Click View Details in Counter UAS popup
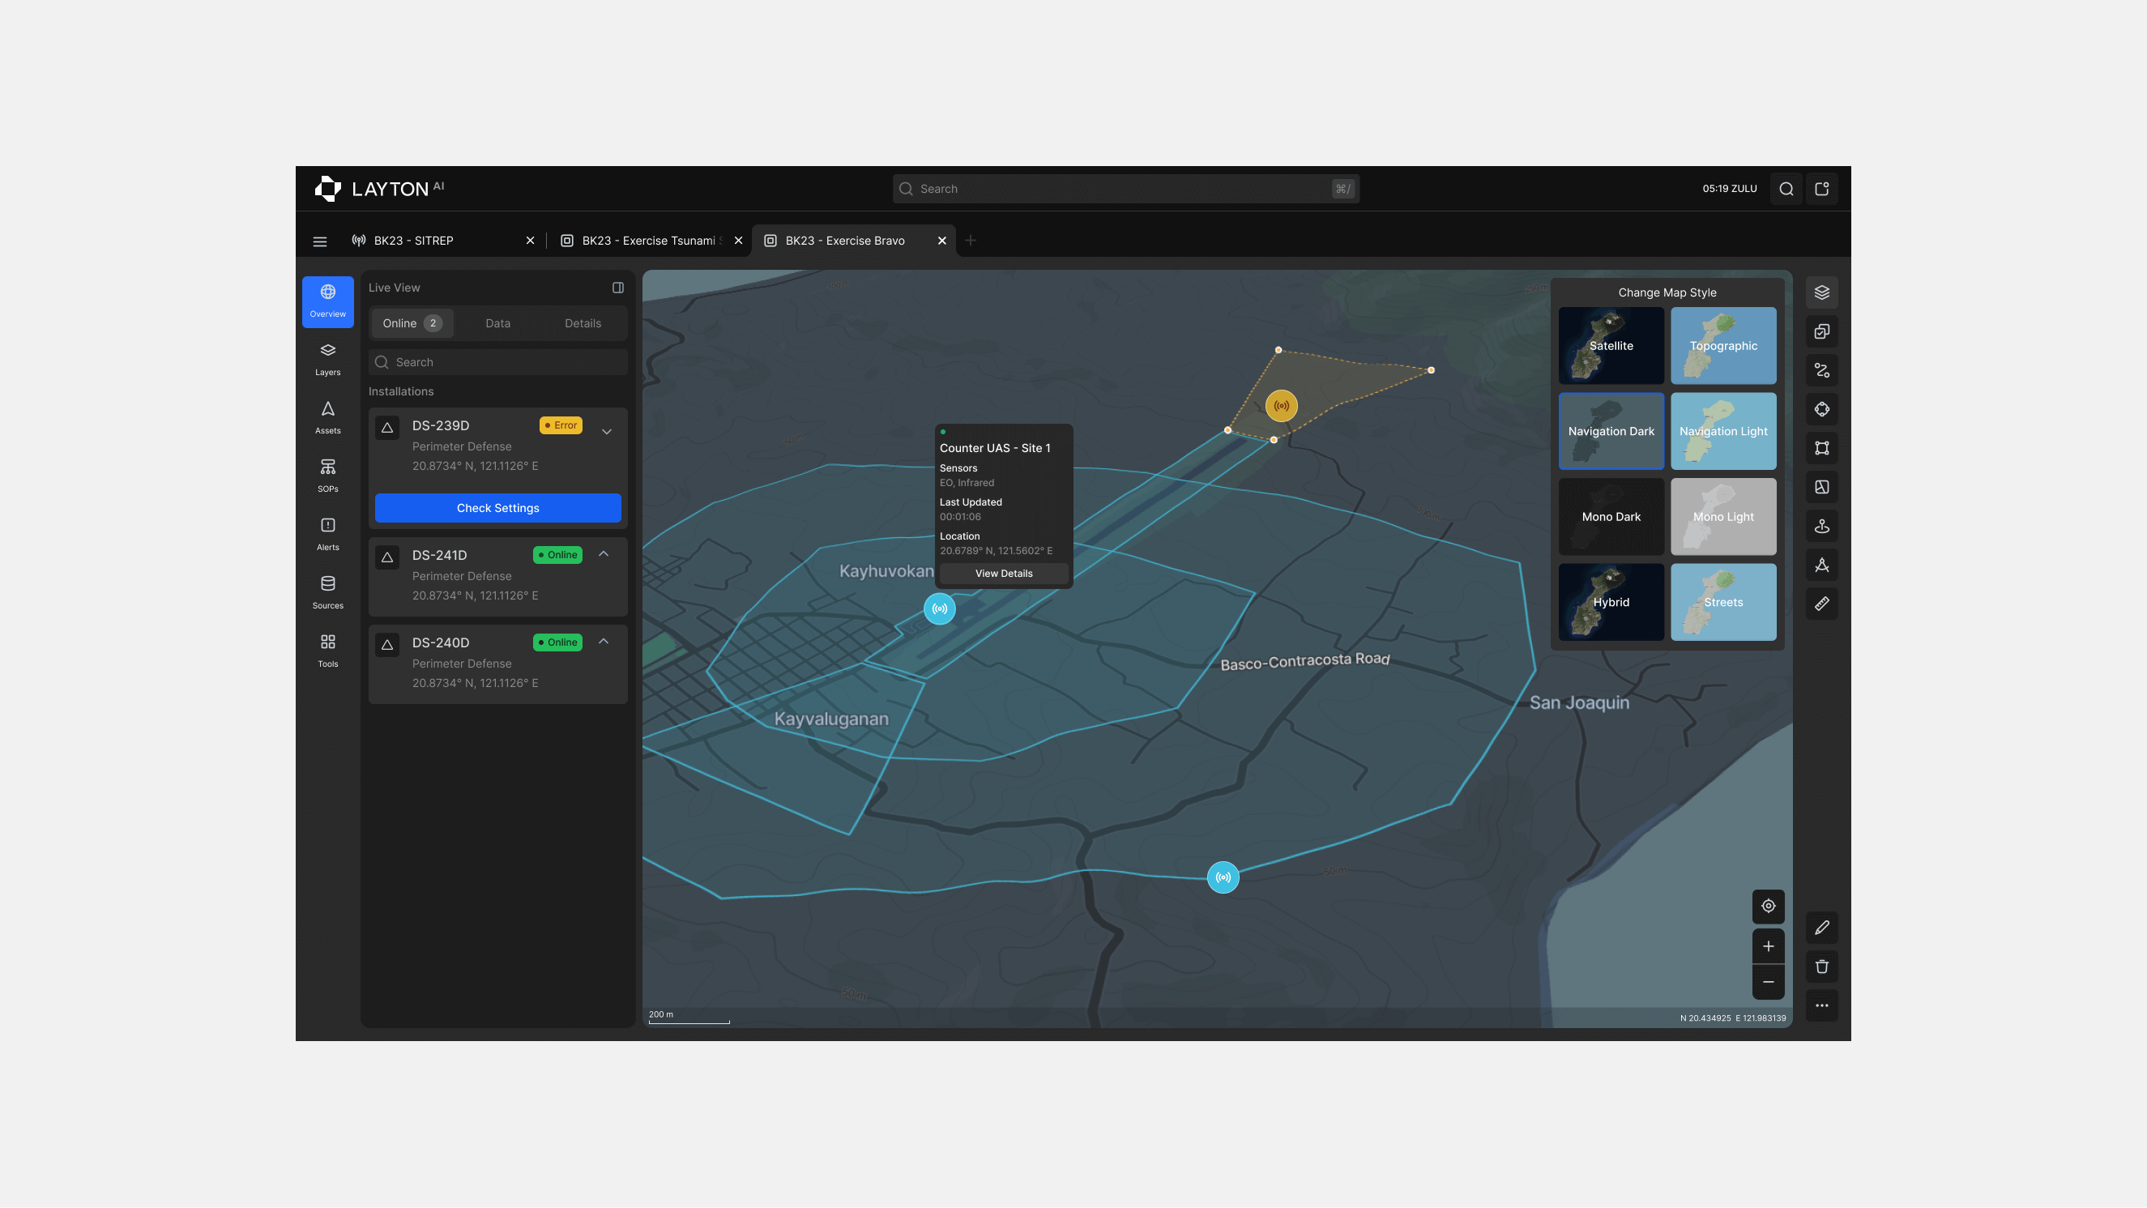Viewport: 2147px width, 1208px height. point(1004,574)
